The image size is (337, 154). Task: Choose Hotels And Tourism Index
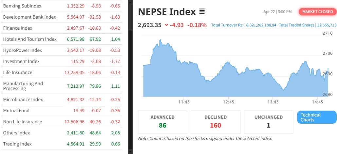click(30, 39)
